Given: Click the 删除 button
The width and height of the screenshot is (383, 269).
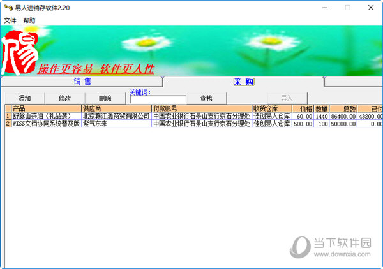Looking at the screenshot, I should point(105,98).
